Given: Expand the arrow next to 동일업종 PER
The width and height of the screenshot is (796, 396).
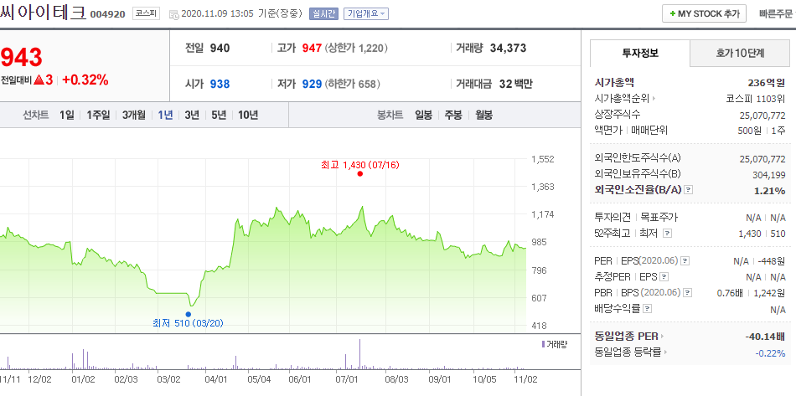Looking at the screenshot, I should click(663, 337).
